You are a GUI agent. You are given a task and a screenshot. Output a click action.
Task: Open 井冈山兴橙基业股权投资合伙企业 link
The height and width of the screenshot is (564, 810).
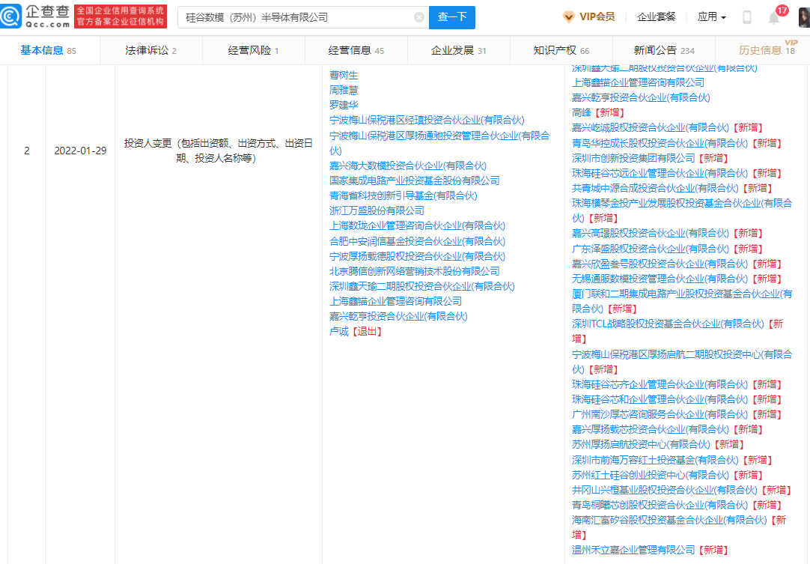[x=664, y=490]
